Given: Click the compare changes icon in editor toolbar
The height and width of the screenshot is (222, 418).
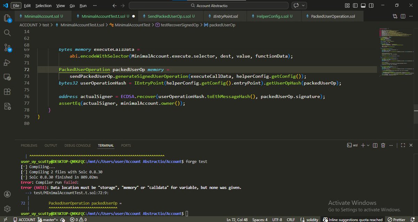Looking at the screenshot, I should (395, 16).
